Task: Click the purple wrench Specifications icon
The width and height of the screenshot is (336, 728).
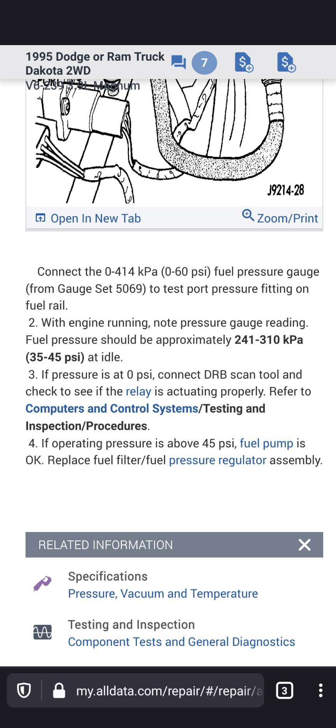Action: click(42, 583)
